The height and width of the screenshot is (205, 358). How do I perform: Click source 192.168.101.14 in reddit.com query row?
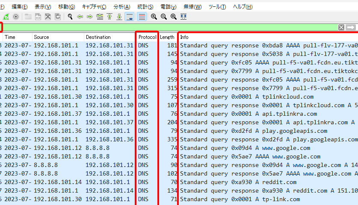point(58,182)
